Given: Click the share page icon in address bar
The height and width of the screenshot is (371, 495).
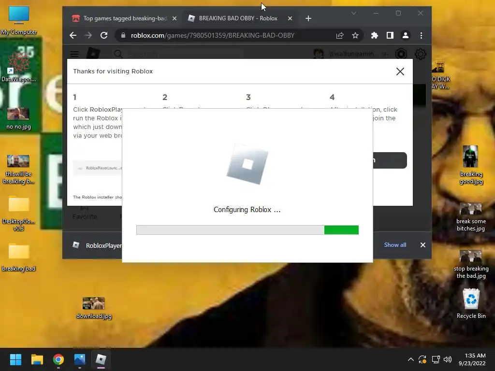Looking at the screenshot, I should (340, 35).
